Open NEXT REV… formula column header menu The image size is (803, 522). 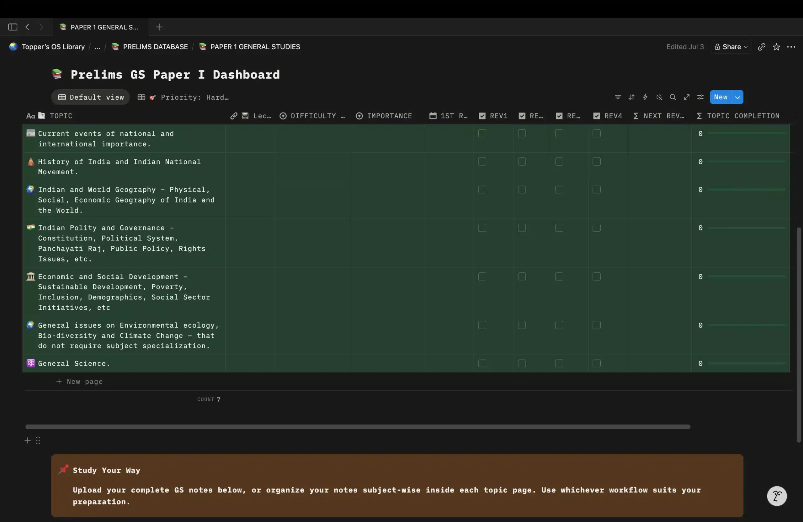(659, 116)
